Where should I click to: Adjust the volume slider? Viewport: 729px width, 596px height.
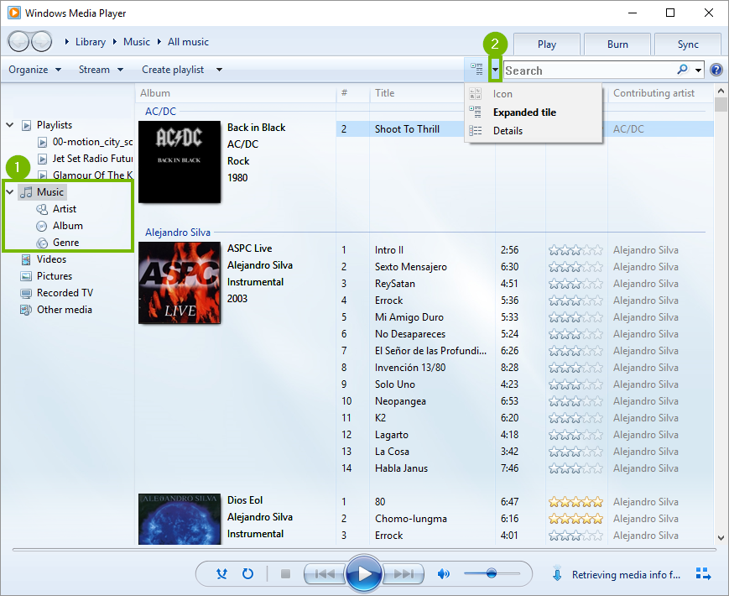tap(493, 573)
